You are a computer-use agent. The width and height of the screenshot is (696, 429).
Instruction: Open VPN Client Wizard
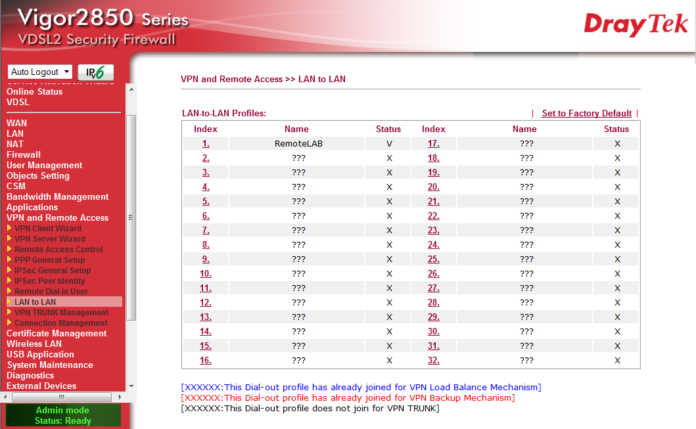pyautogui.click(x=48, y=229)
